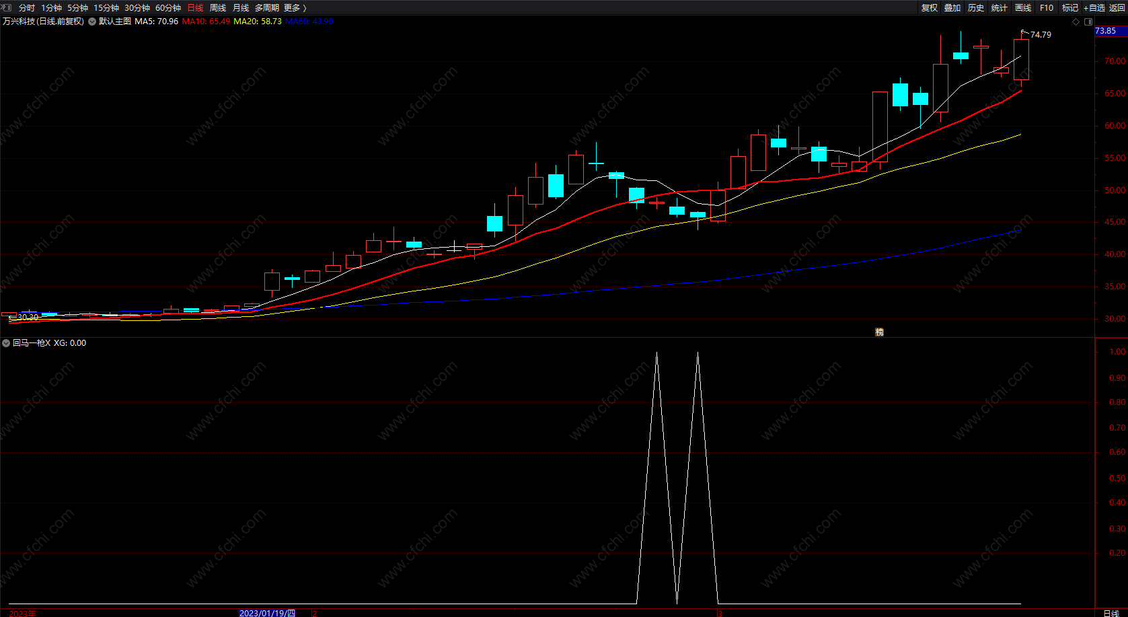Image resolution: width=1128 pixels, height=617 pixels.
Task: Click the 榜 marker icon below the chart
Action: (879, 332)
